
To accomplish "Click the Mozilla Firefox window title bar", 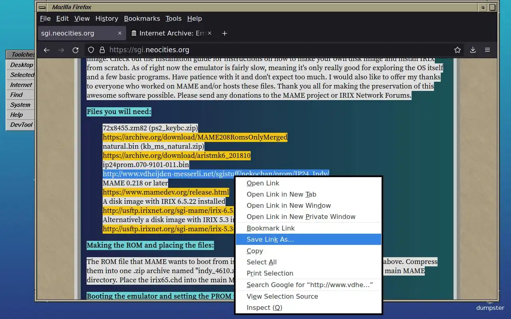I will coord(261,7).
